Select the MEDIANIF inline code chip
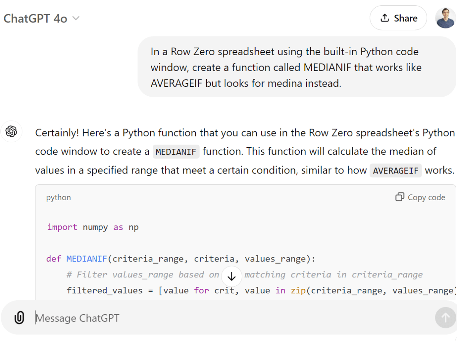 coord(176,151)
